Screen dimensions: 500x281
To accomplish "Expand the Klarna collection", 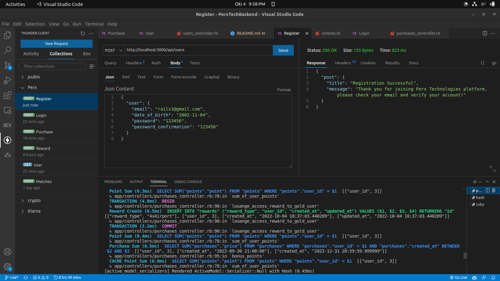I will coord(57,211).
